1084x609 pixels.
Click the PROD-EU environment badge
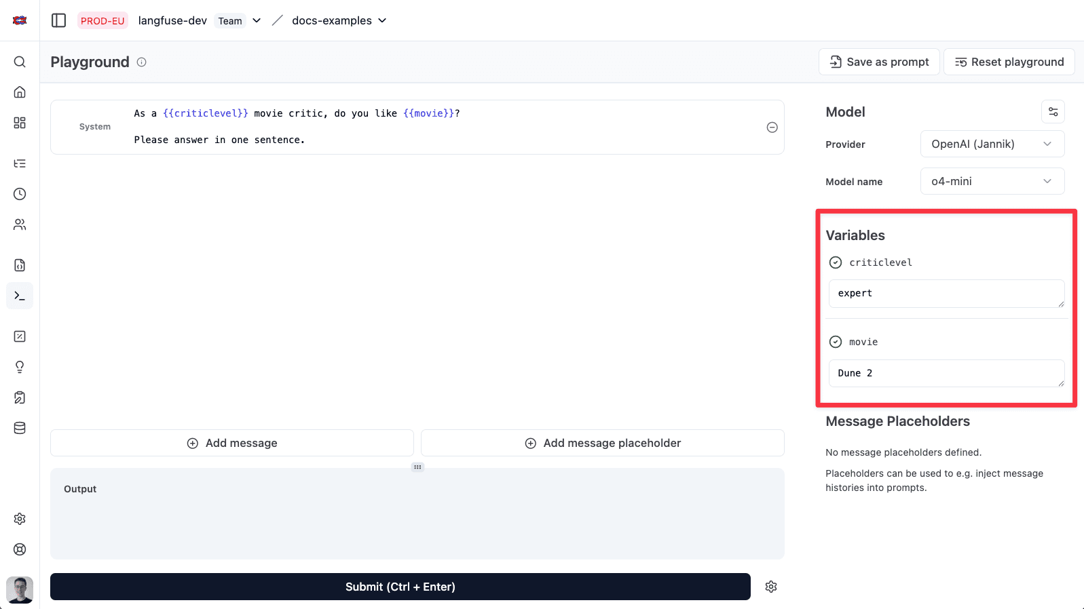[102, 21]
